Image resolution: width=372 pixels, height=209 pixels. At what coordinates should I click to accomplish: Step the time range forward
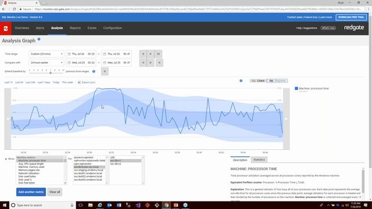tap(151, 54)
